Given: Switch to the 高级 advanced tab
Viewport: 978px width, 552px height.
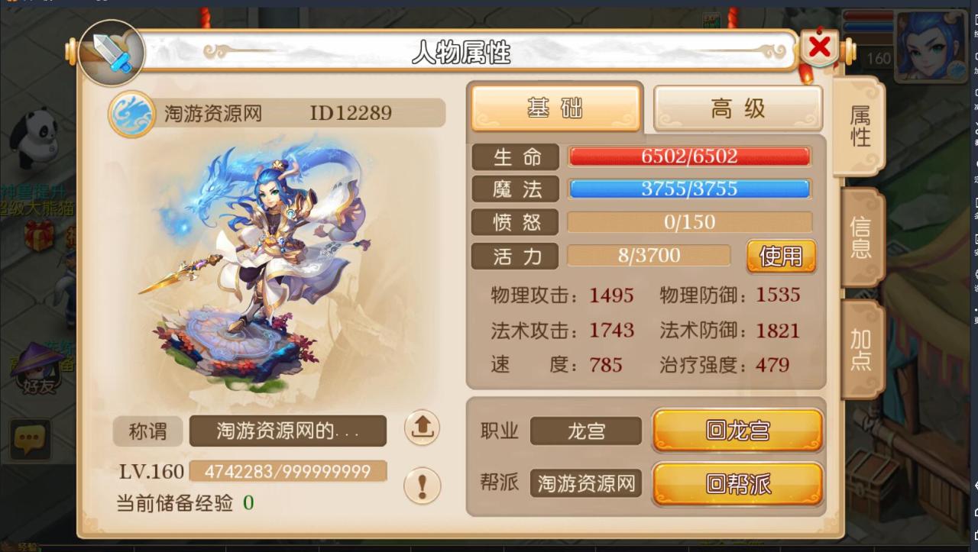Looking at the screenshot, I should tap(738, 108).
